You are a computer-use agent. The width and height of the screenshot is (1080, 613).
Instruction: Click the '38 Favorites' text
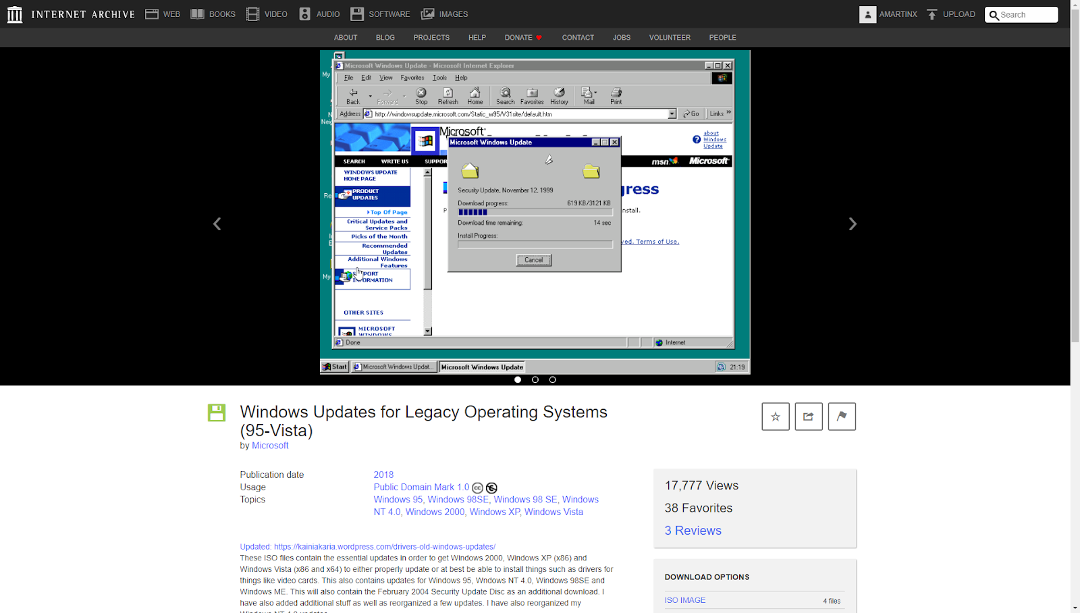point(699,508)
